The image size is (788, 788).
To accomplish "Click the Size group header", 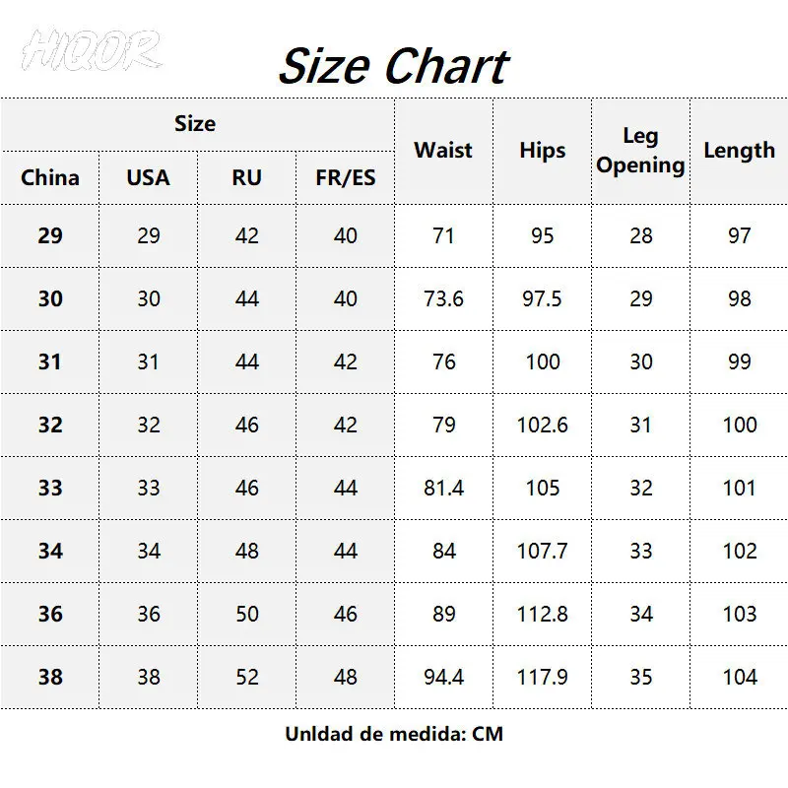I will click(195, 124).
